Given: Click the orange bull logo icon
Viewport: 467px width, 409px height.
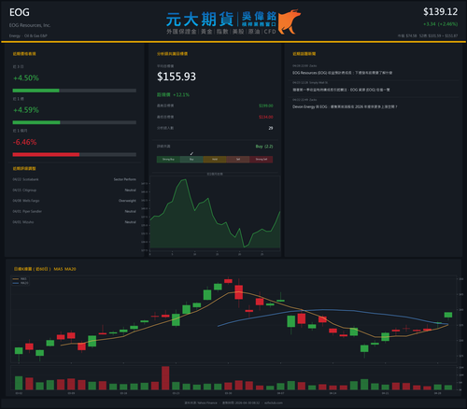Looking at the screenshot, I should tap(290, 21).
